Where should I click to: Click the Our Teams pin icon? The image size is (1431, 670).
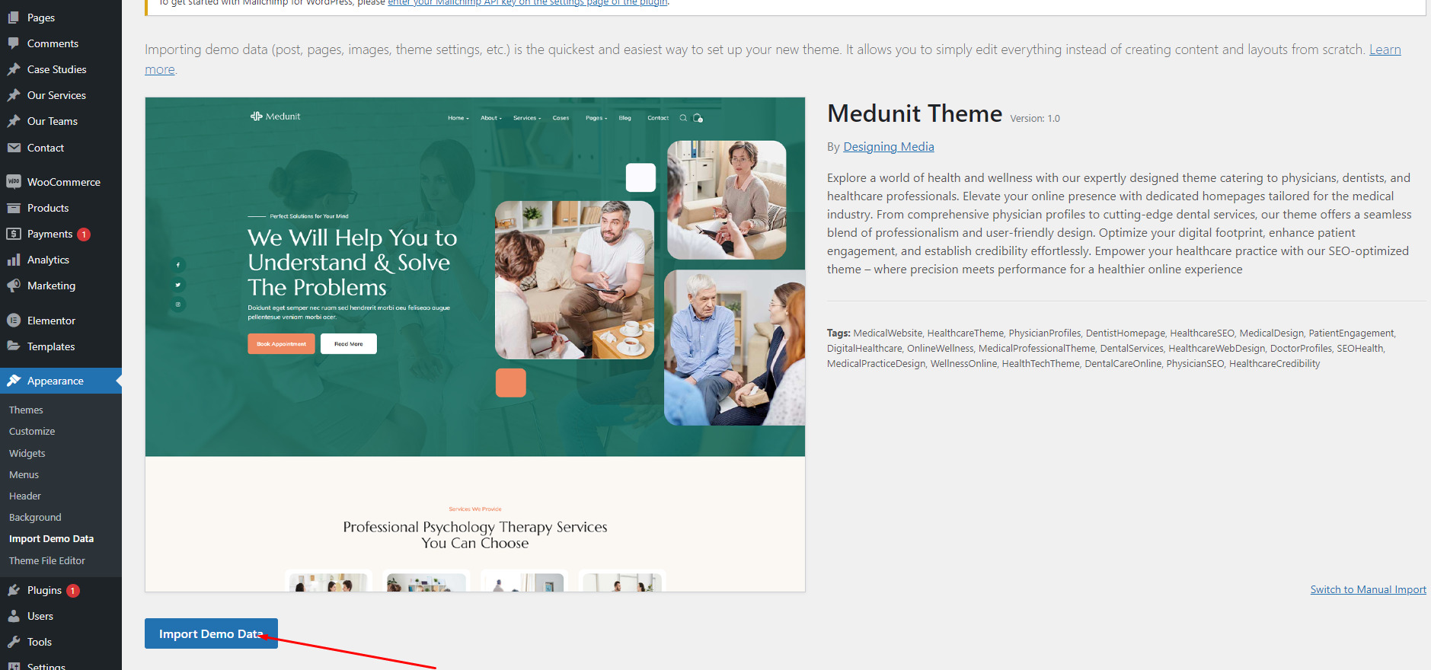(14, 121)
